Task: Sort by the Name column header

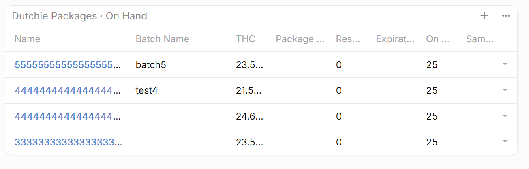Action: click(x=28, y=39)
